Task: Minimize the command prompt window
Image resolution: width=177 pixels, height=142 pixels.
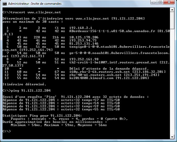Action: click(x=153, y=3)
